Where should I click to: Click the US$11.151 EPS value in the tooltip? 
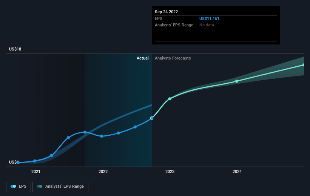tap(209, 18)
